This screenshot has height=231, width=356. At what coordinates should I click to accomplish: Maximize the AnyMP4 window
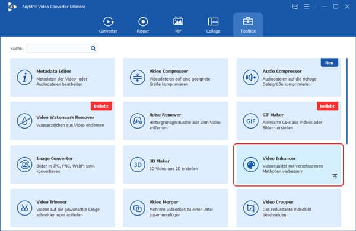pyautogui.click(x=336, y=7)
